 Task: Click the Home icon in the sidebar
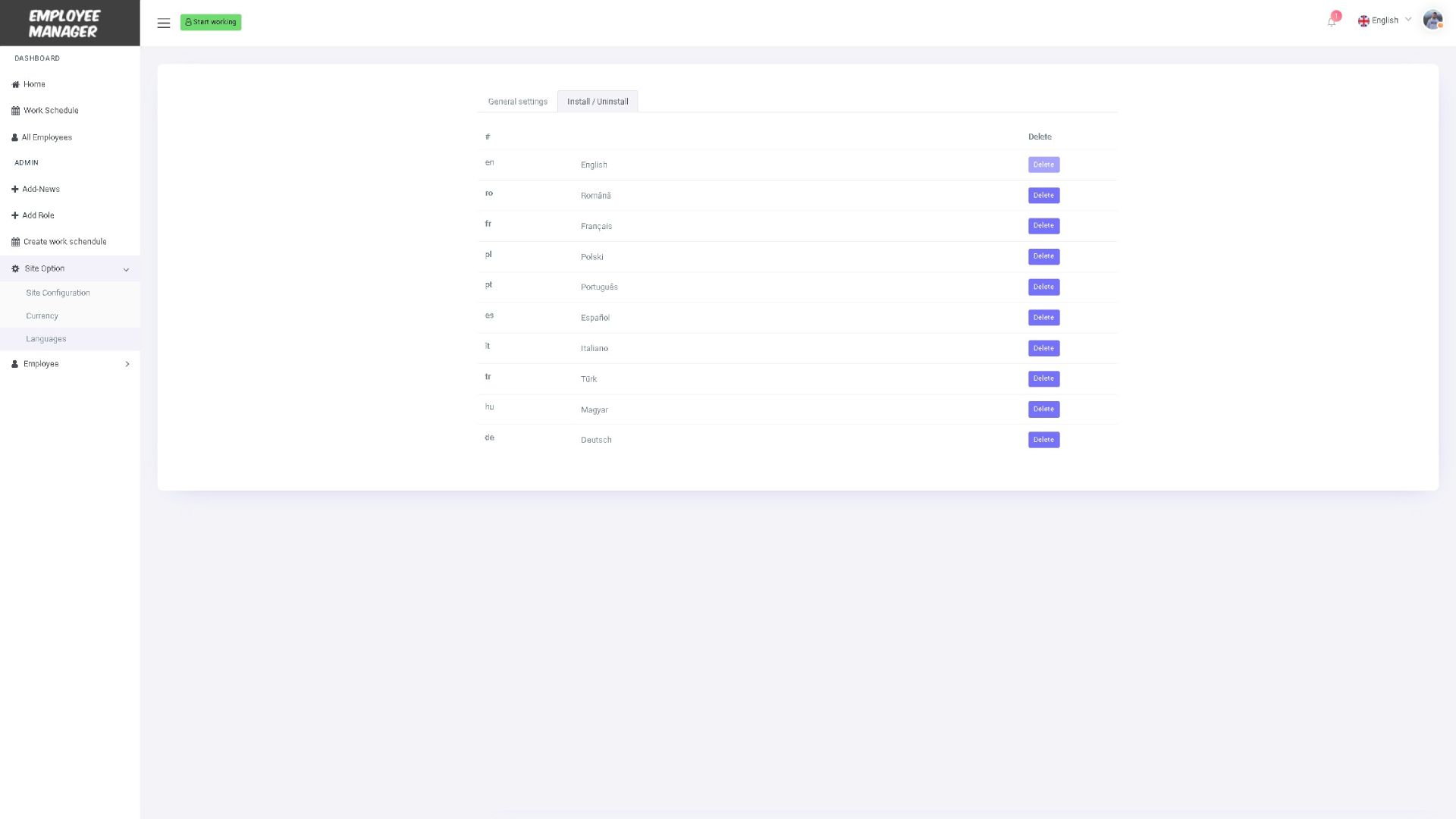[x=15, y=84]
